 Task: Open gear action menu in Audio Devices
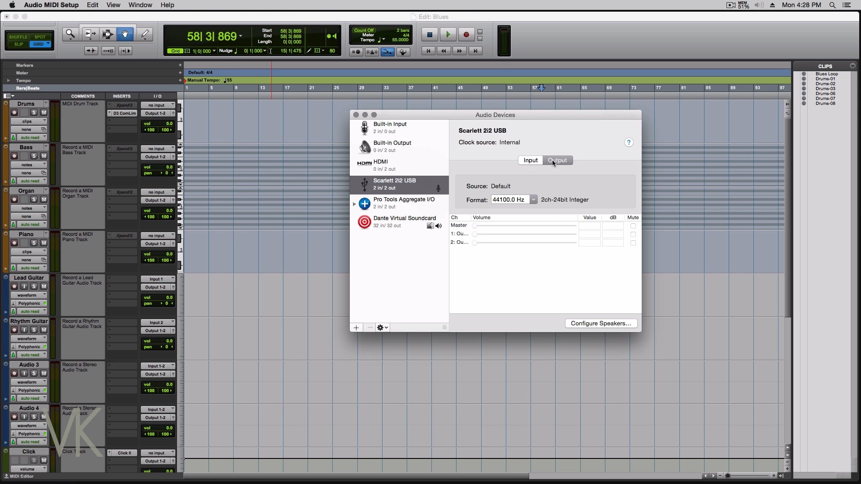click(383, 328)
